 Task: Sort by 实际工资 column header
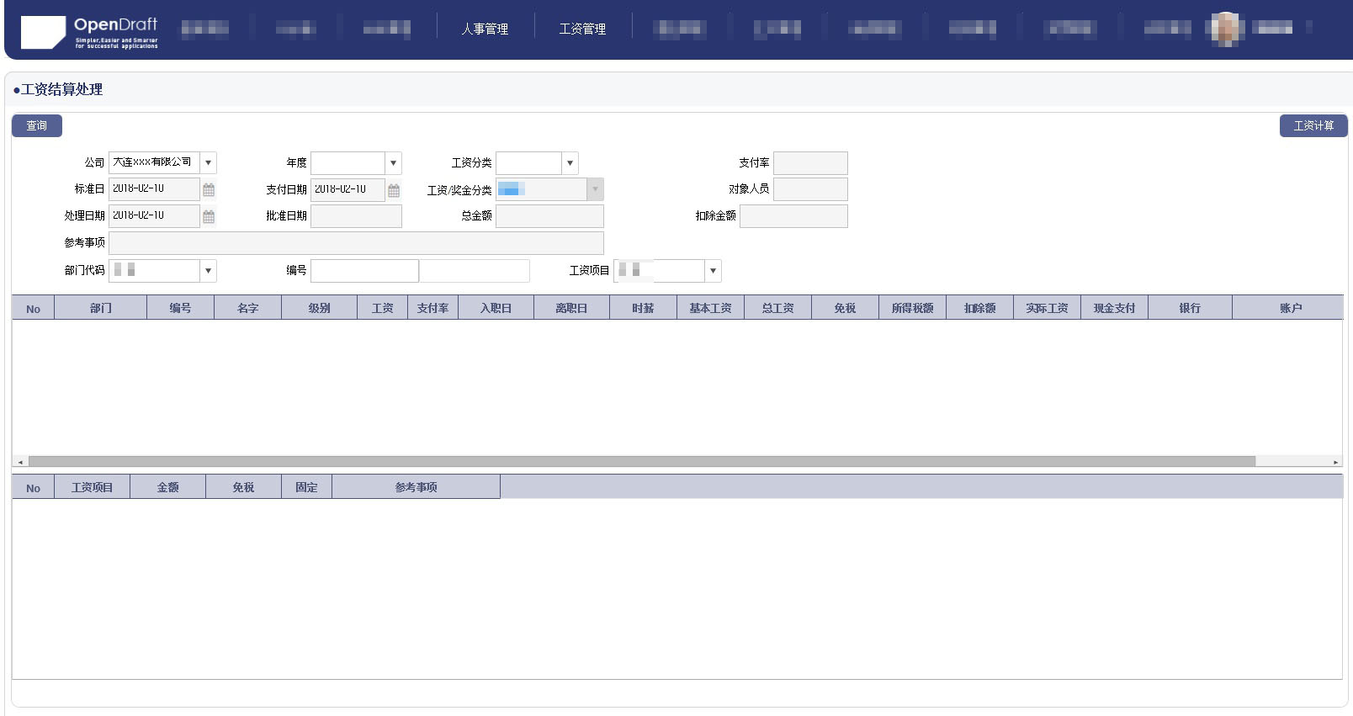point(1047,309)
